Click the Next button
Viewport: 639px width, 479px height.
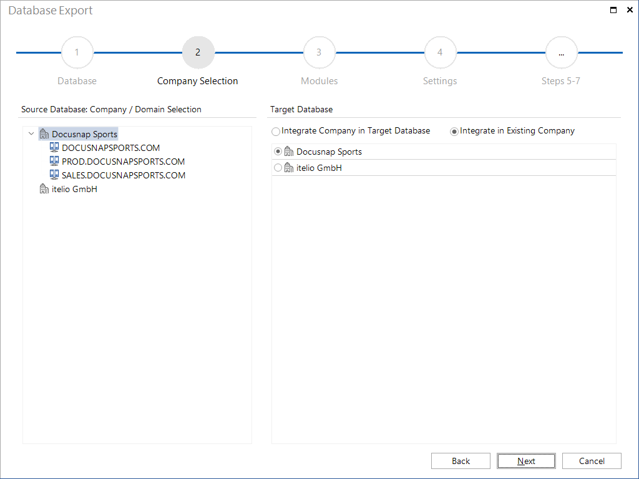[526, 461]
